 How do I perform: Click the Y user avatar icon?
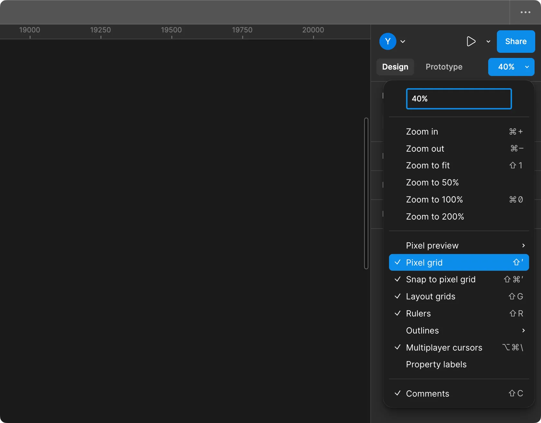388,42
